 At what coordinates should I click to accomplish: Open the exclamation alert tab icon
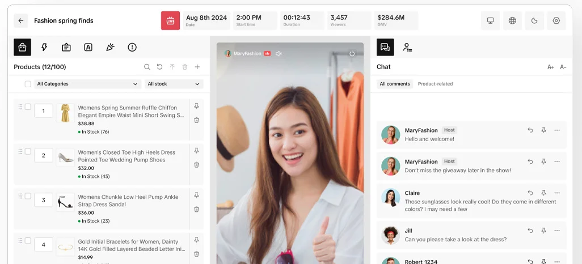132,47
